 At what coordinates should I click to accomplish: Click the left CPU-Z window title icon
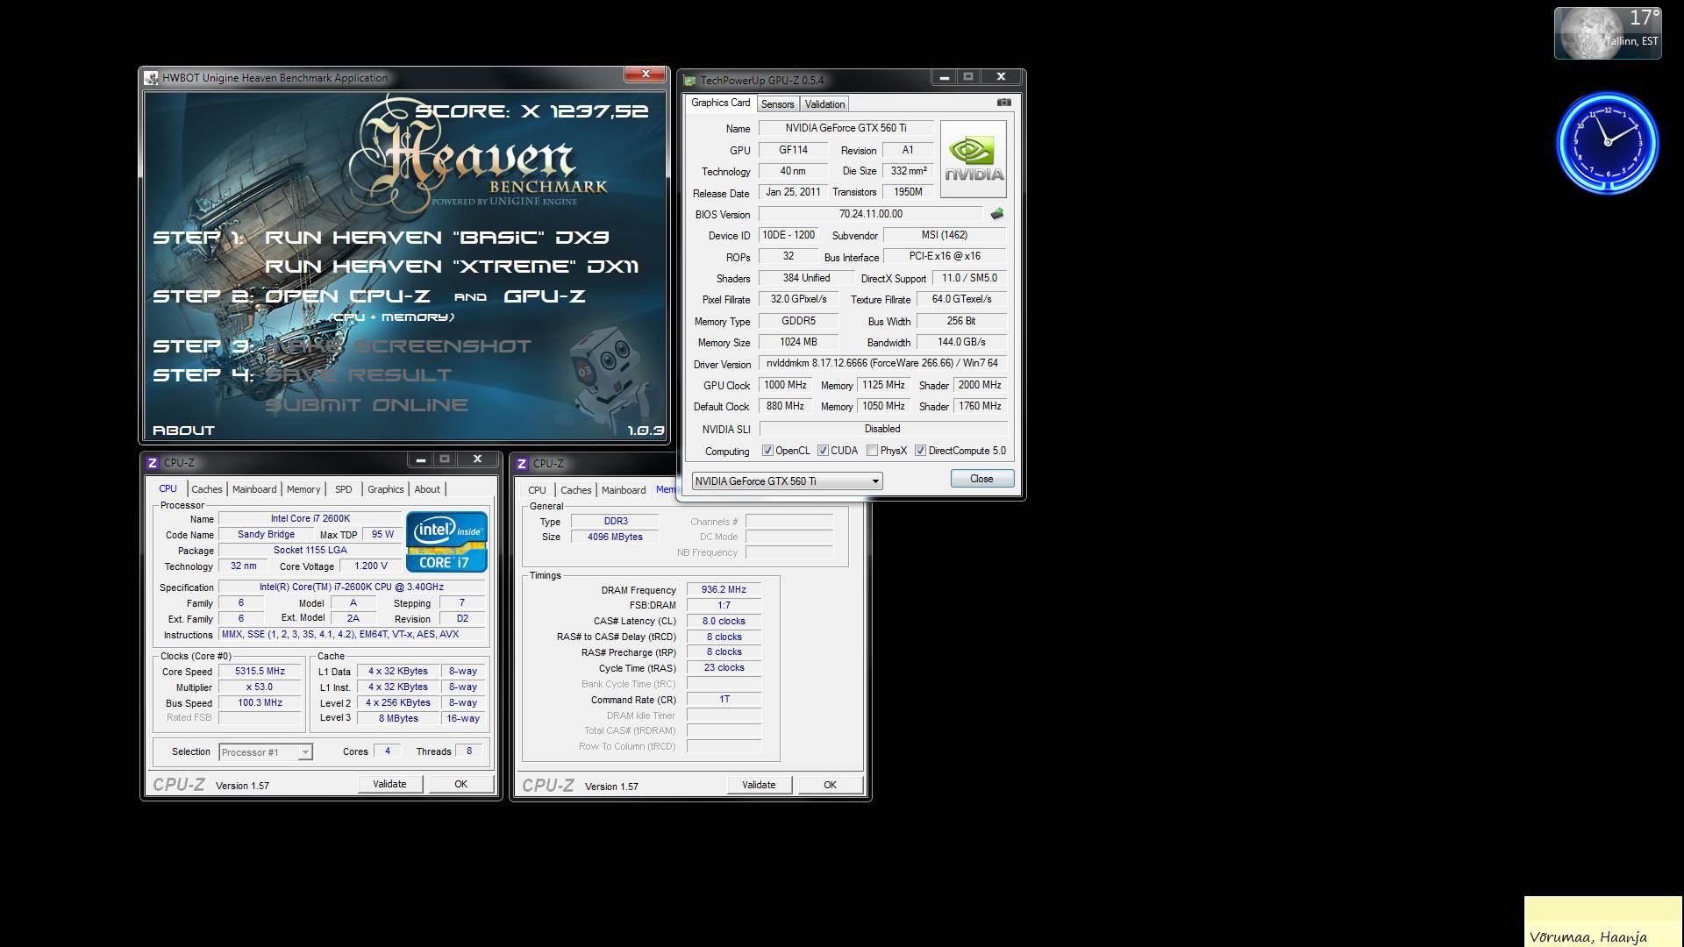[x=153, y=462]
